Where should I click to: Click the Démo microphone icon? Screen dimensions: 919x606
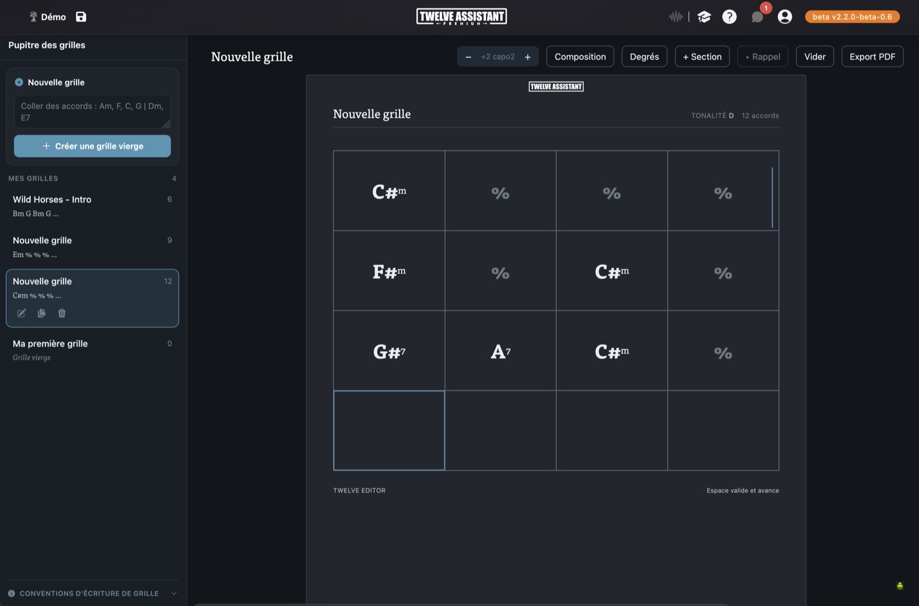coord(33,17)
